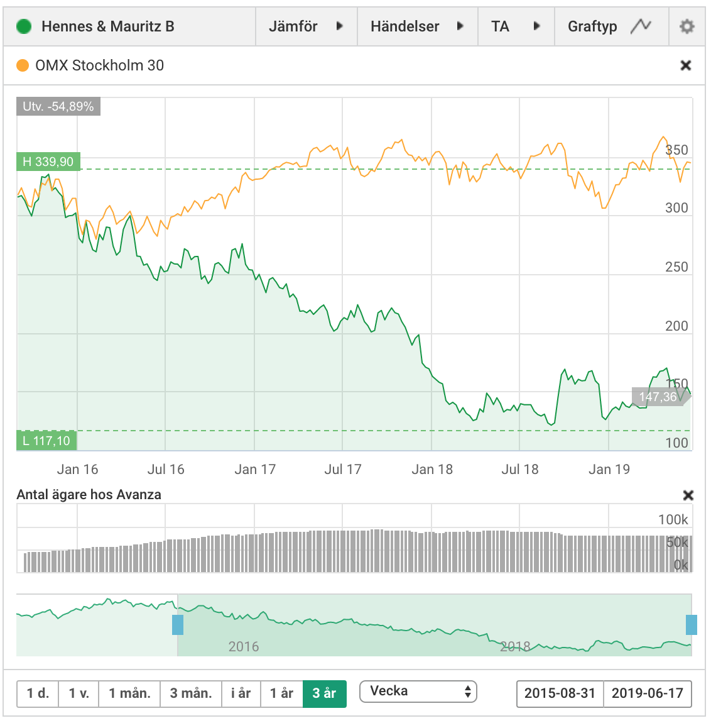Click the 350 price axis label
711x728 pixels.
click(x=676, y=150)
